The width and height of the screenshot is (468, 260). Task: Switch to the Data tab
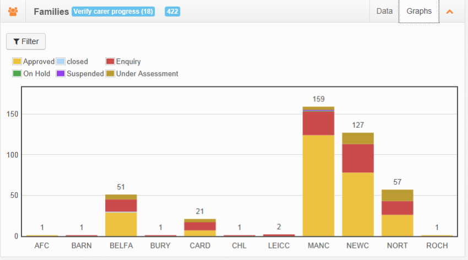tap(384, 12)
